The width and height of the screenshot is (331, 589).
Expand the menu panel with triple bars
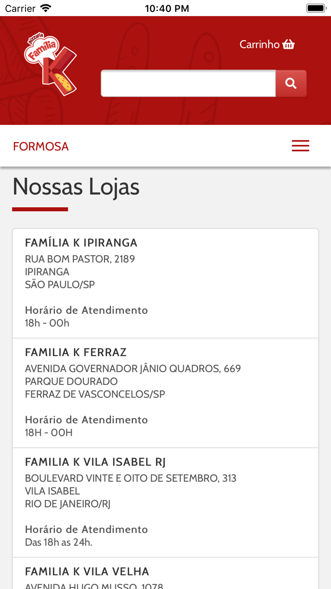(300, 145)
